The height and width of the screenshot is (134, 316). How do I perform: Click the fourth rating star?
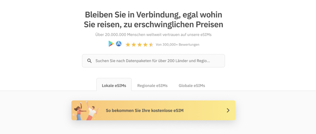click(x=145, y=45)
